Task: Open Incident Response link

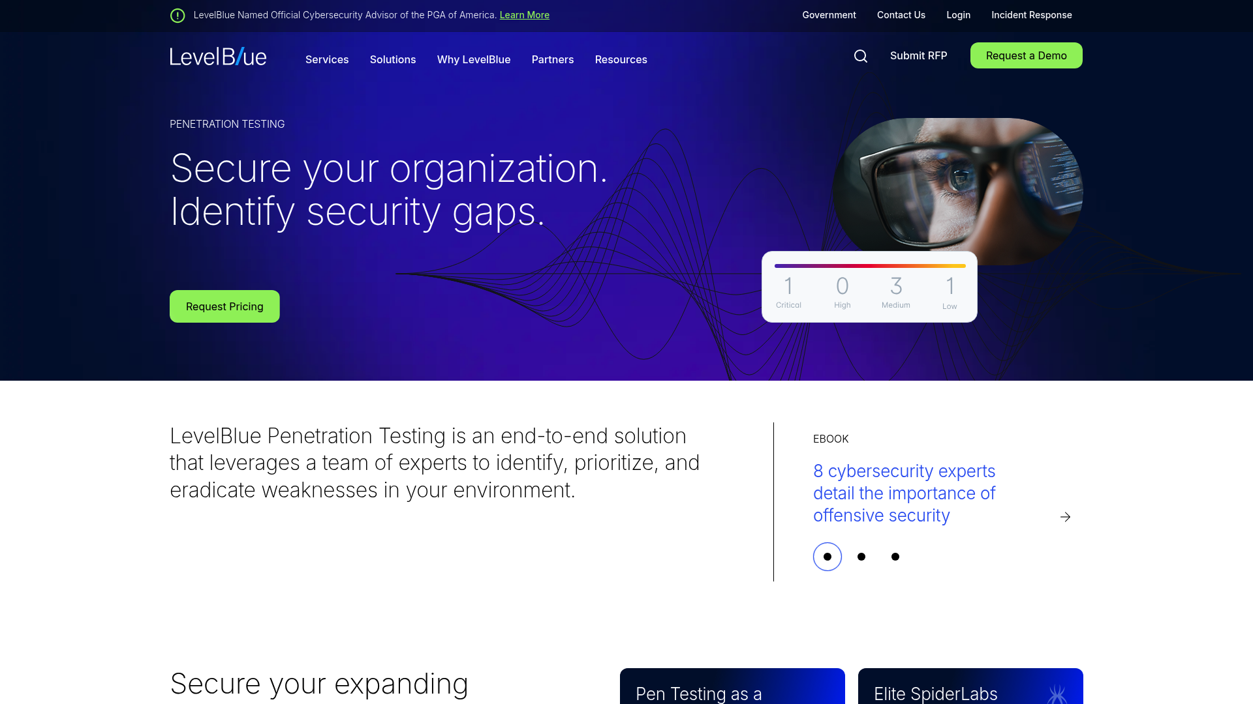Action: pos(1032,15)
